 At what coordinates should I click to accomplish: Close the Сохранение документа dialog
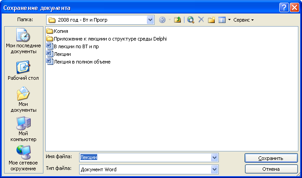click(294, 8)
